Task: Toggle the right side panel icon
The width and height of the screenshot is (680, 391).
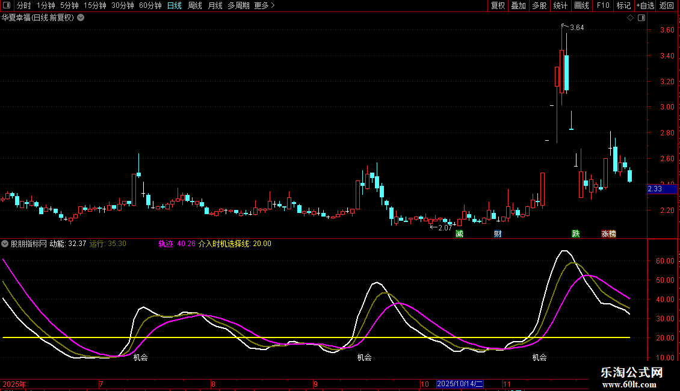Action: coord(641,18)
